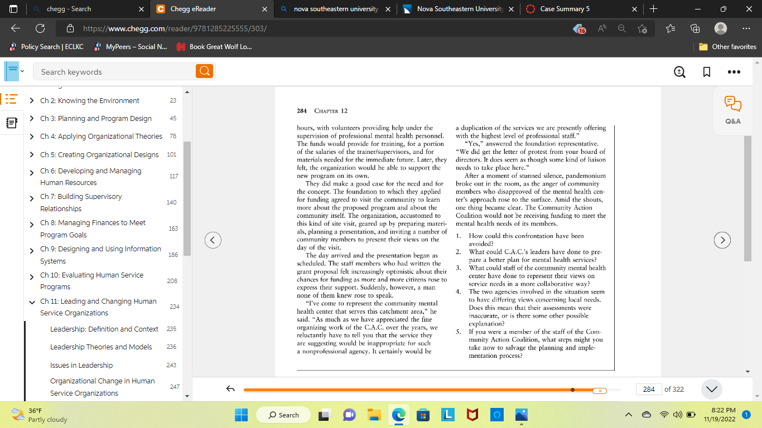Click the browser Back arrow
Viewport: 762px width, 428px height.
tap(16, 28)
